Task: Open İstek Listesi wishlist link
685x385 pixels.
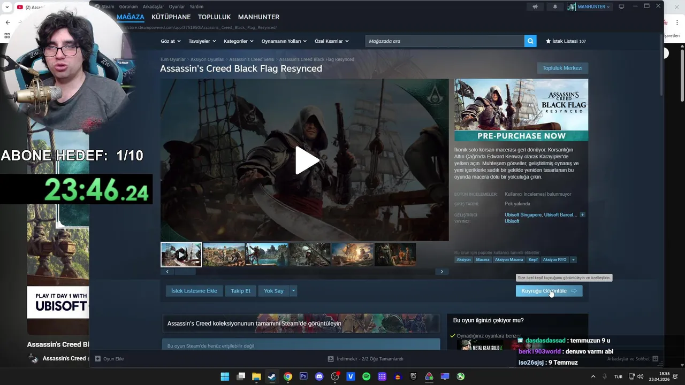Action: coord(566,41)
